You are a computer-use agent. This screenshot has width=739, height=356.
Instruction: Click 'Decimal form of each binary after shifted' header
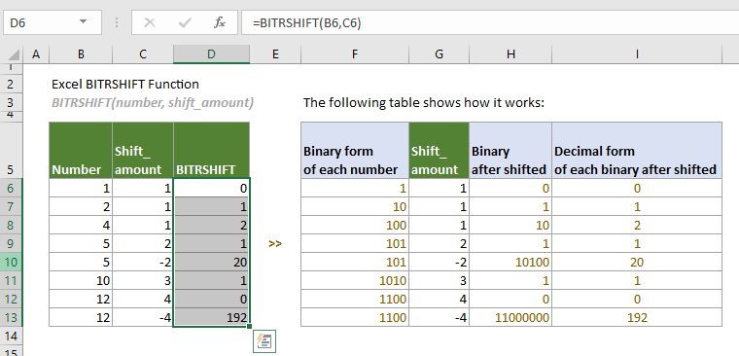coord(637,150)
